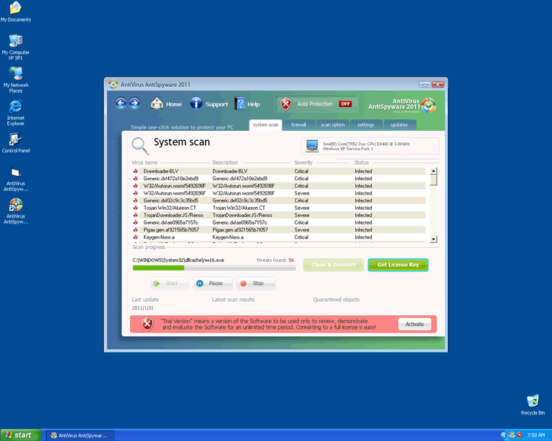
Task: Open the Help question mark icon
Action: pyautogui.click(x=239, y=104)
